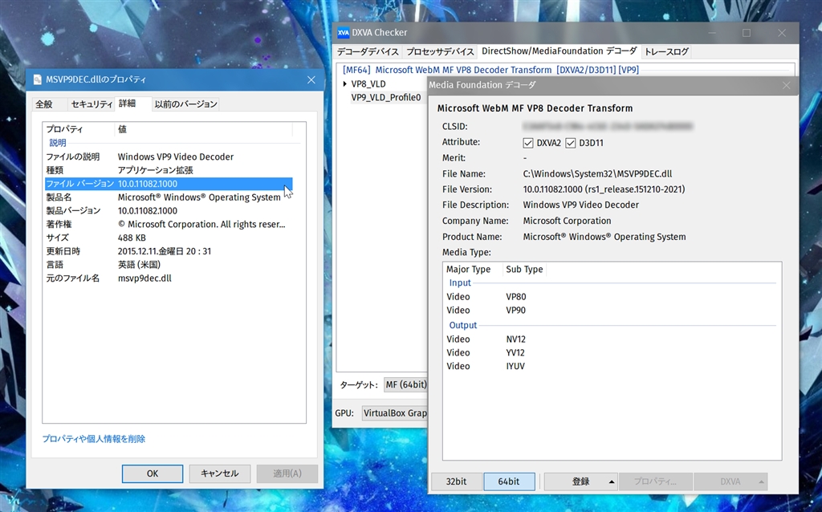The height and width of the screenshot is (512, 822).
Task: Select the 元のファイル名 msvp9dec.dll row
Action: 169,278
